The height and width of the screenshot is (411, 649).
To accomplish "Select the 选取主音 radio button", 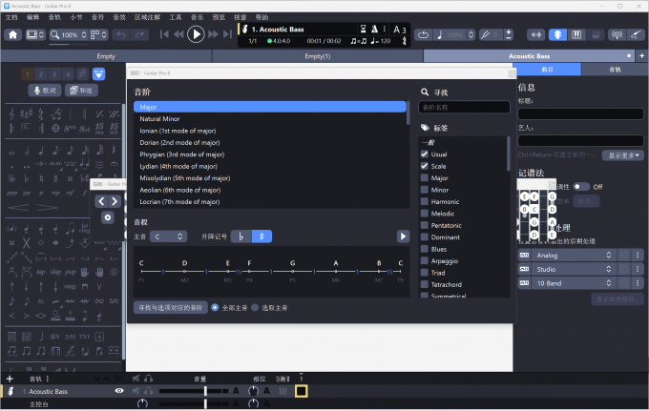I will 254,308.
